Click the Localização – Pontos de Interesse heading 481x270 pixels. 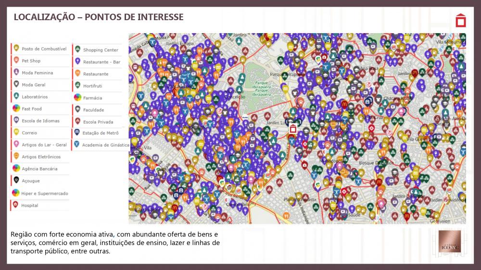pos(99,17)
